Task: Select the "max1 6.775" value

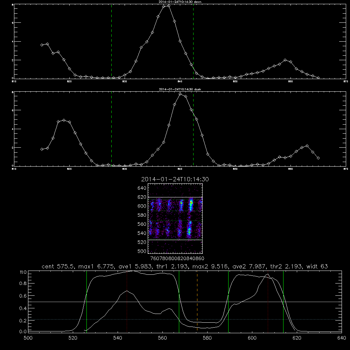Action: 96,266
